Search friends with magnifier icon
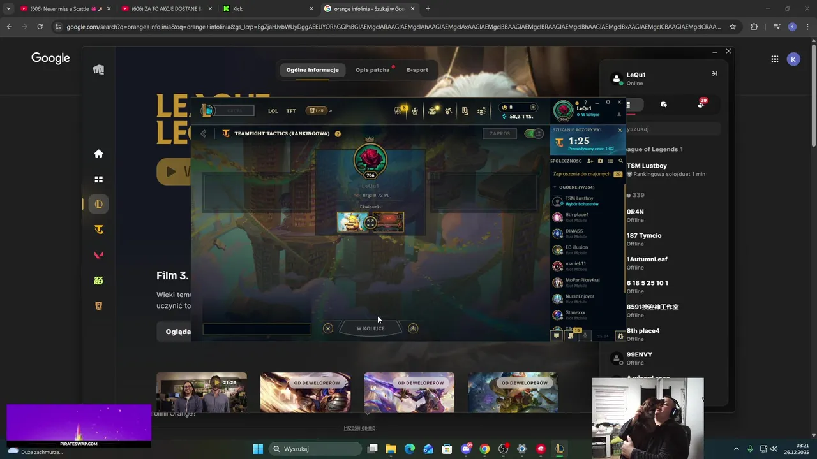The width and height of the screenshot is (817, 459). (620, 161)
